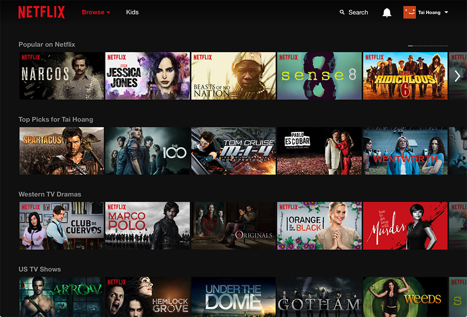The width and height of the screenshot is (467, 317).
Task: Choose Spartacus from Top Picks
Action: click(62, 151)
